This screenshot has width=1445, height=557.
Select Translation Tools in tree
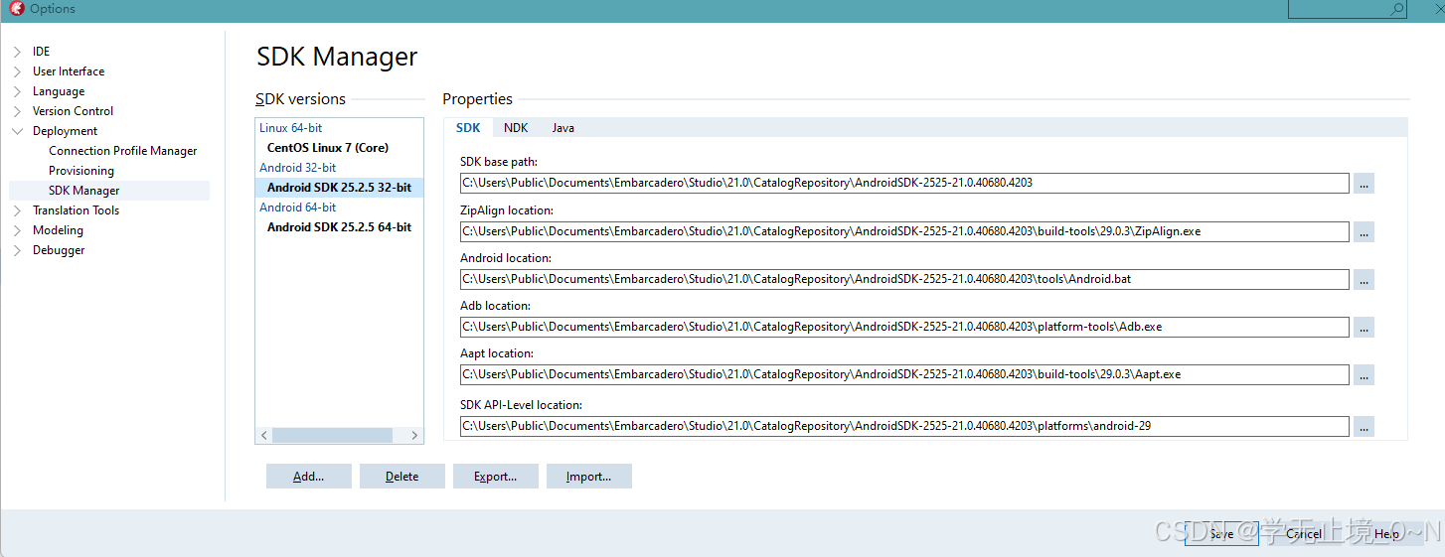76,210
